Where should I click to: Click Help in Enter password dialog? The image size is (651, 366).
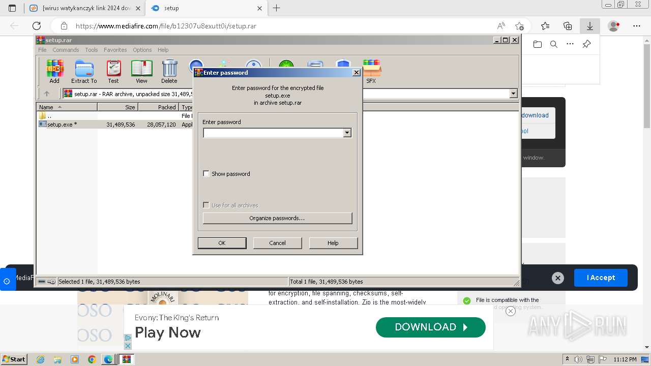pos(333,243)
